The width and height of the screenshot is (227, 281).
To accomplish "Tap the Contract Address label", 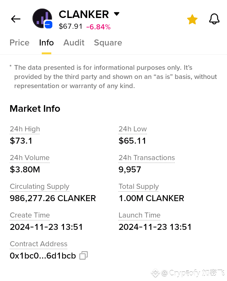I will coord(38,244).
